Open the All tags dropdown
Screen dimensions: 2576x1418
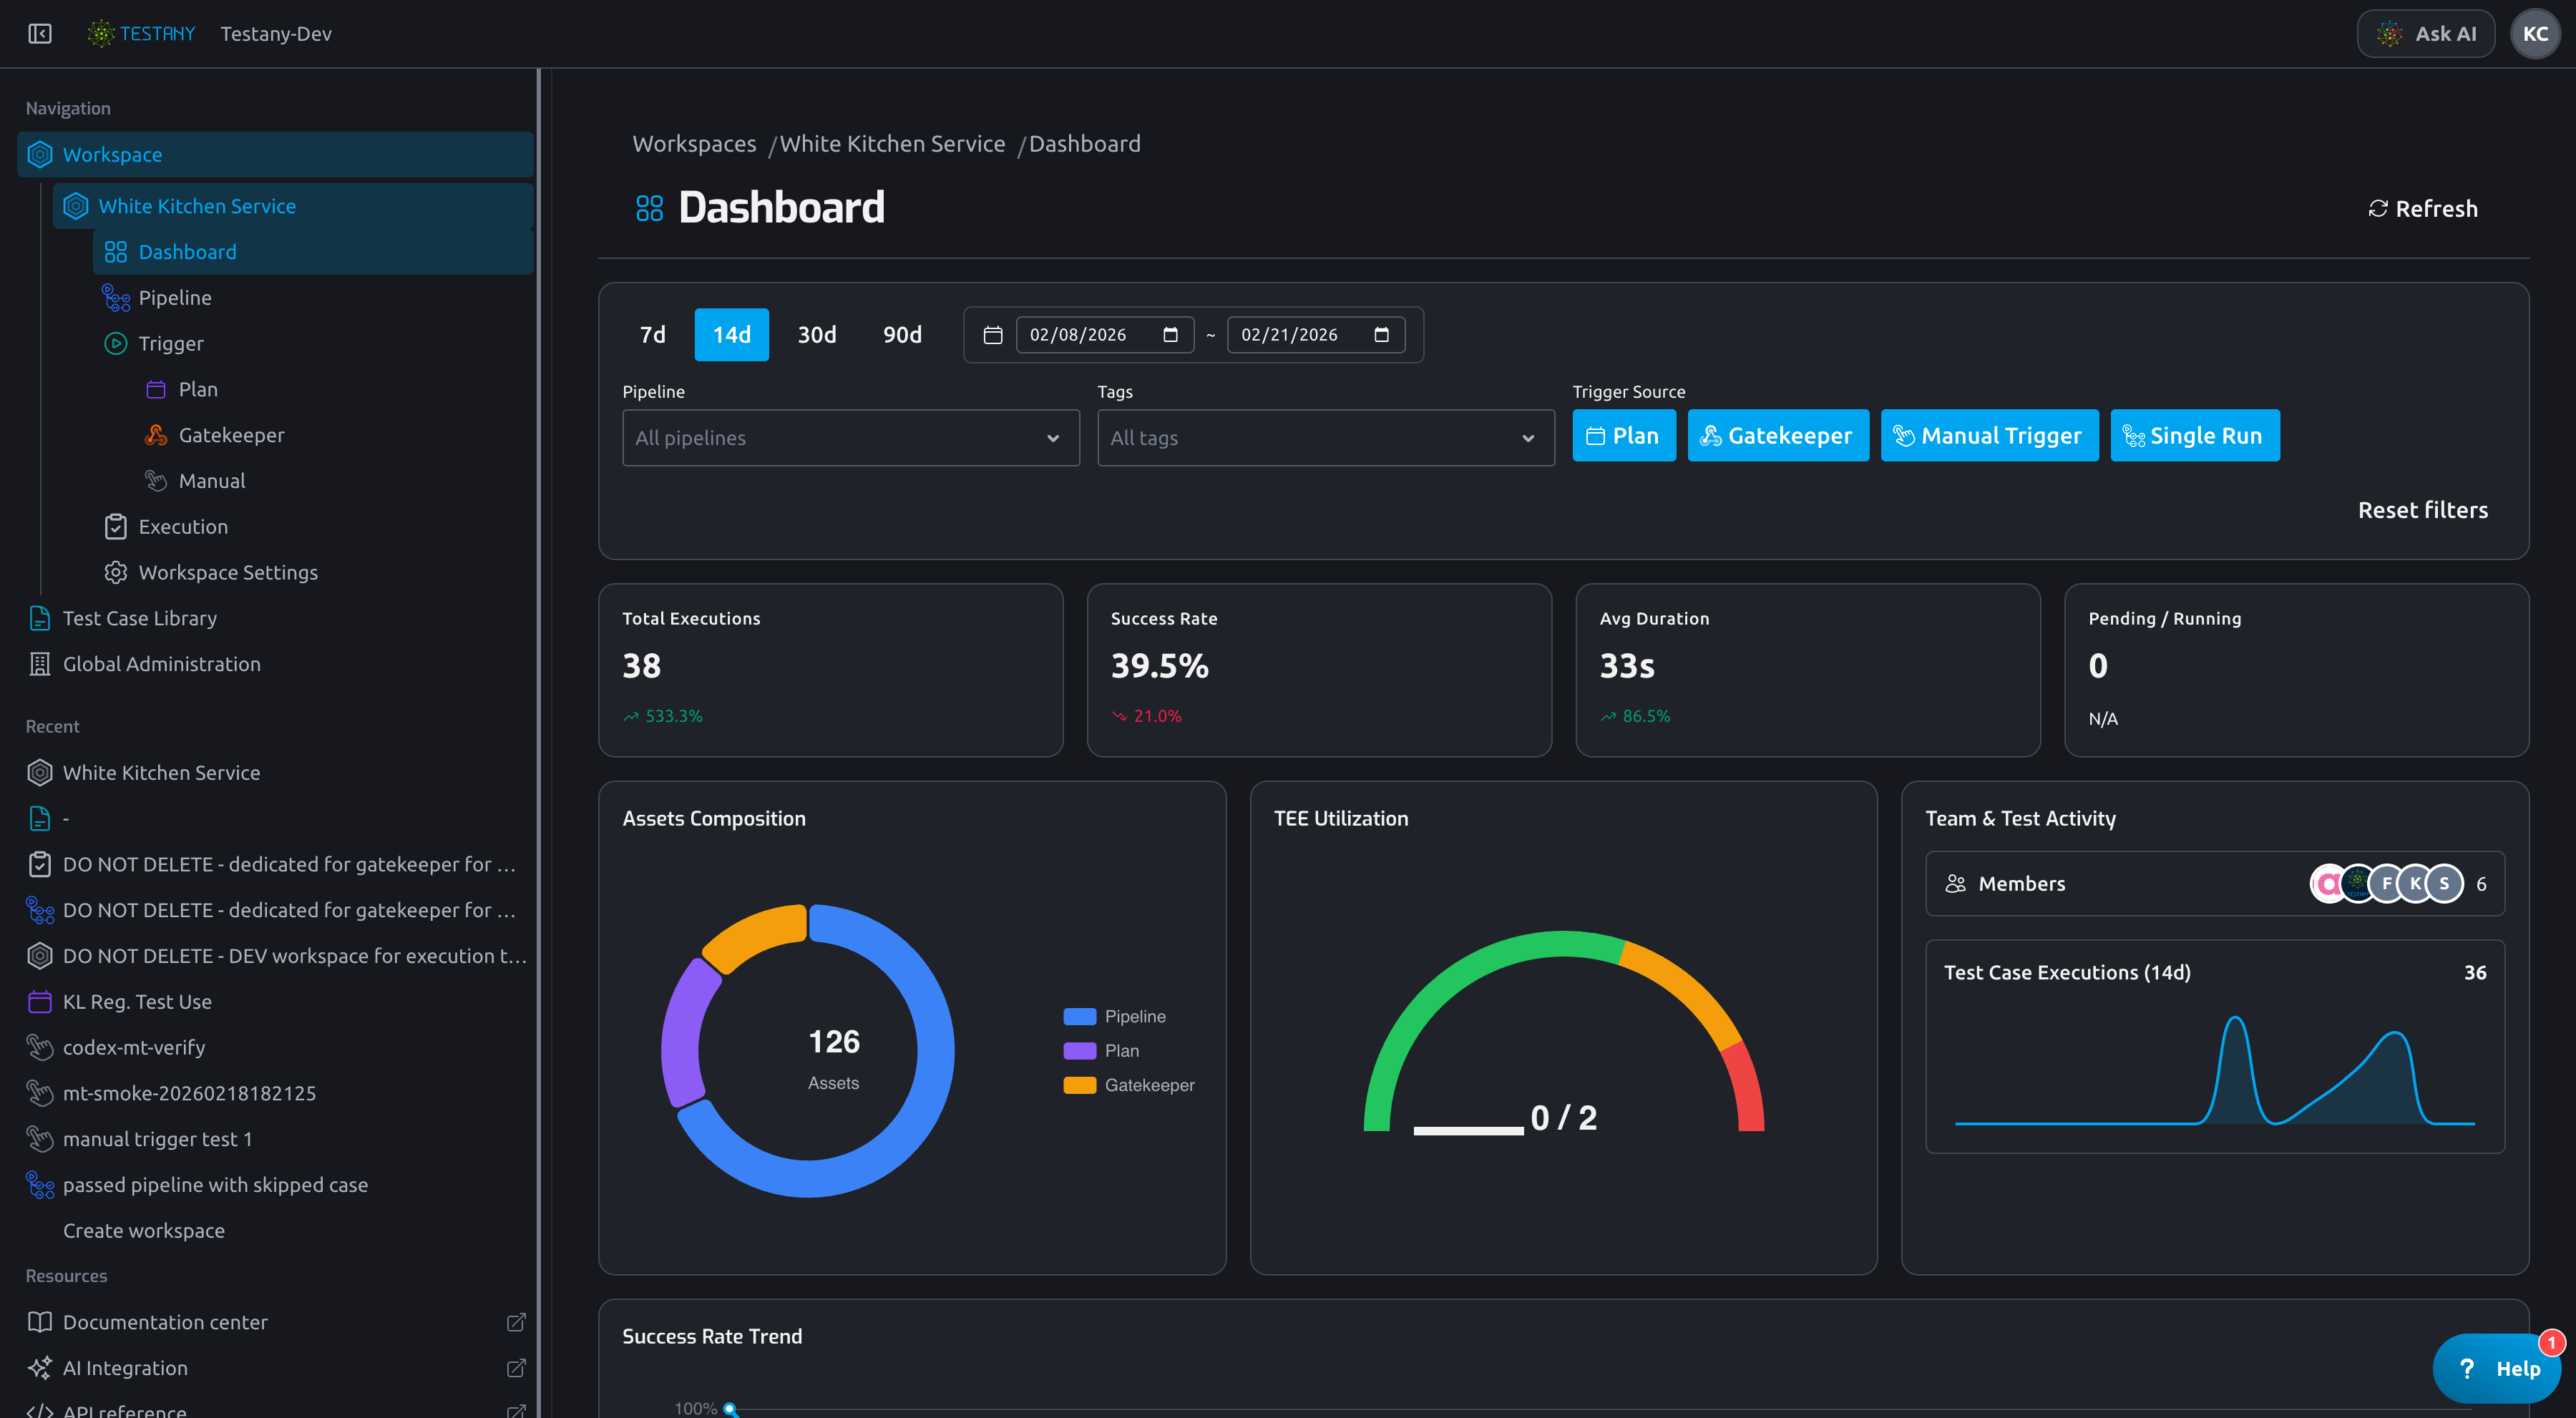click(1325, 438)
